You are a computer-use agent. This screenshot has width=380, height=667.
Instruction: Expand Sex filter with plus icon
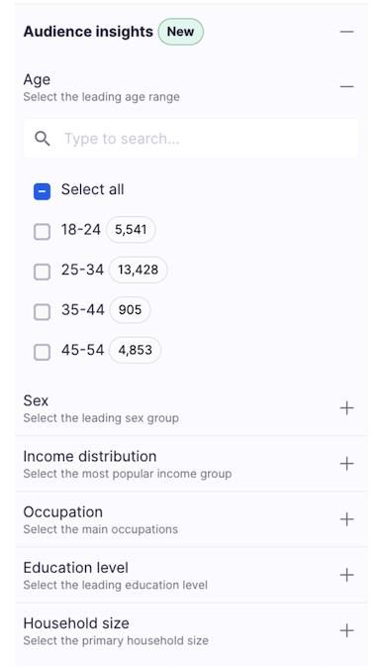coord(346,408)
